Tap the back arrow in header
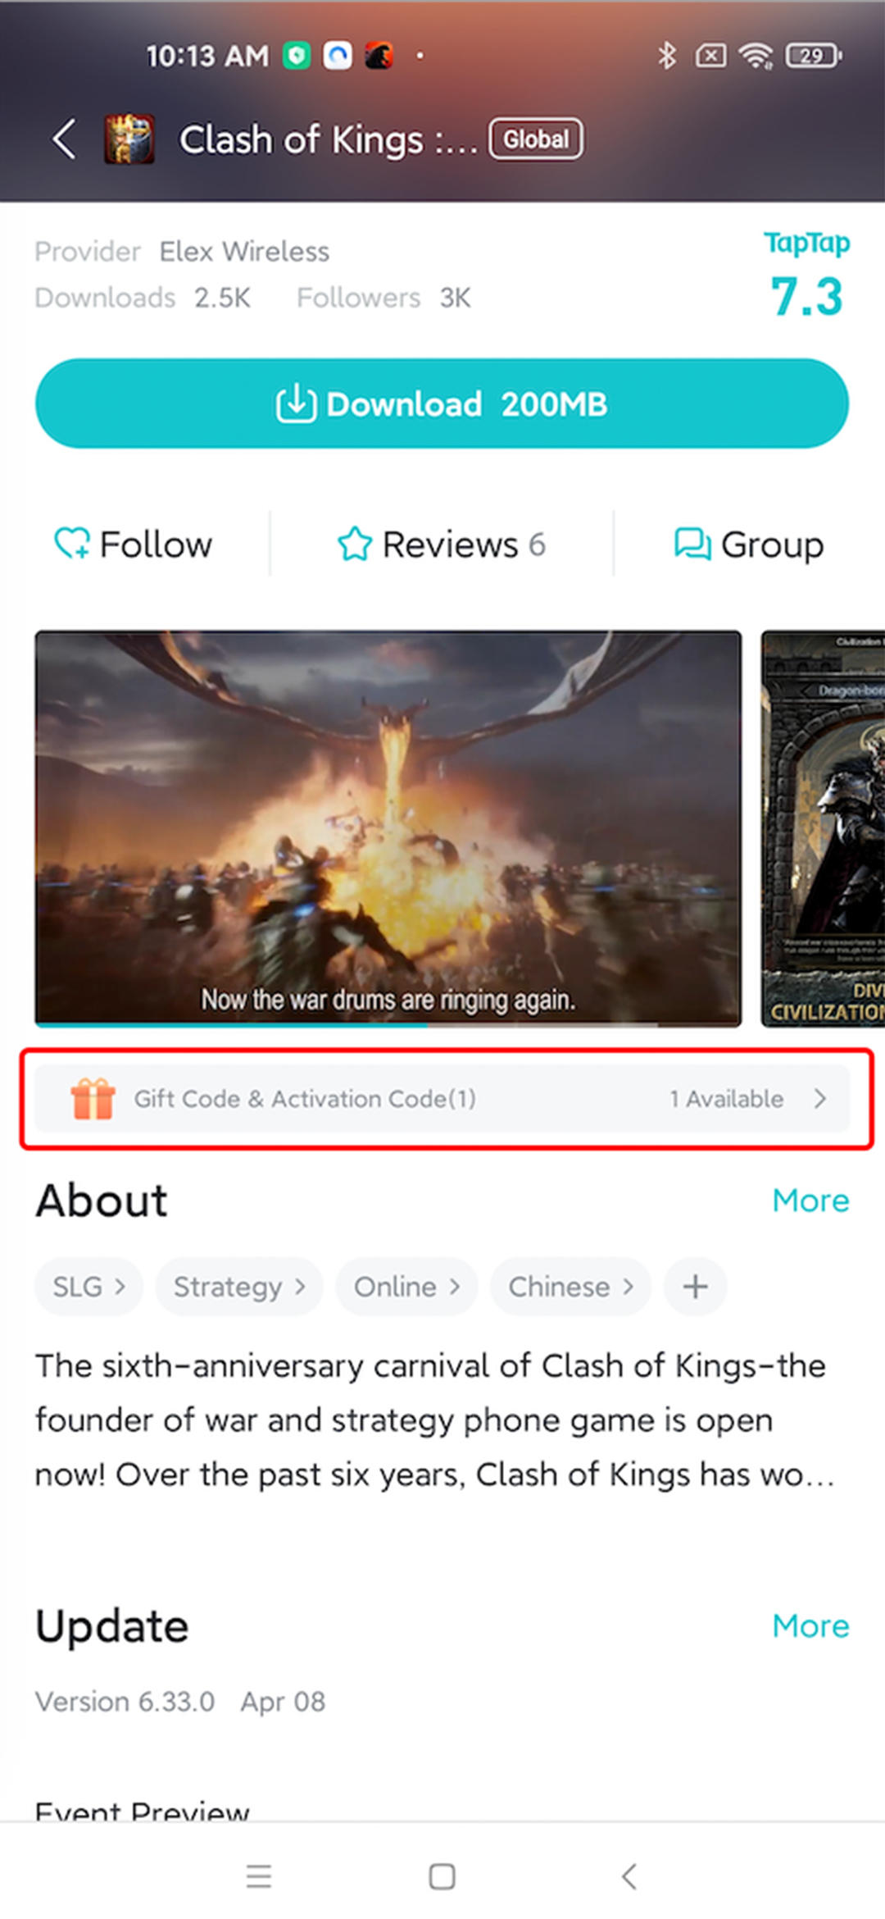This screenshot has height=1919, width=885. coord(64,139)
